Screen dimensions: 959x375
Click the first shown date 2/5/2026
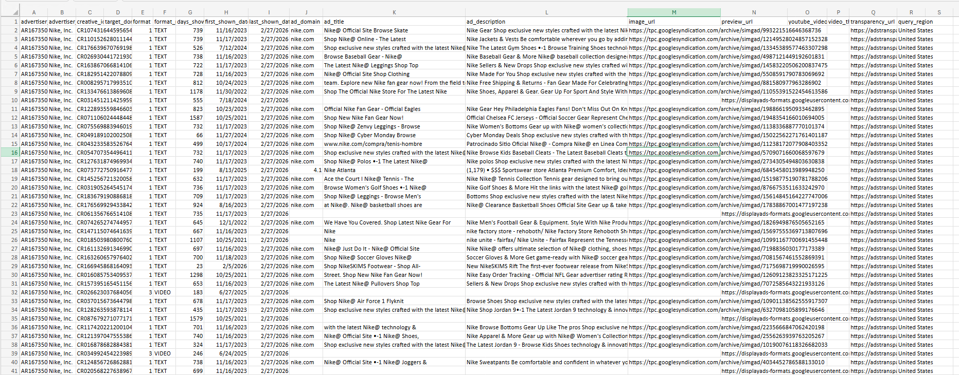click(x=226, y=266)
